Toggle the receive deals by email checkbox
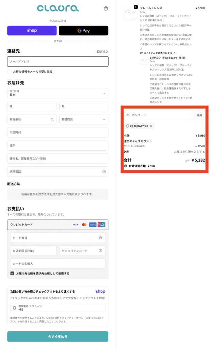Image resolution: width=211 pixels, height=349 pixels. pos(10,72)
